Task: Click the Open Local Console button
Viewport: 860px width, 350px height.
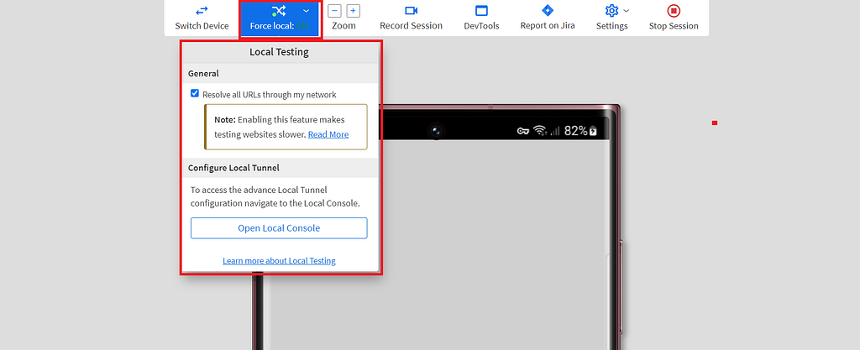Action: point(279,227)
